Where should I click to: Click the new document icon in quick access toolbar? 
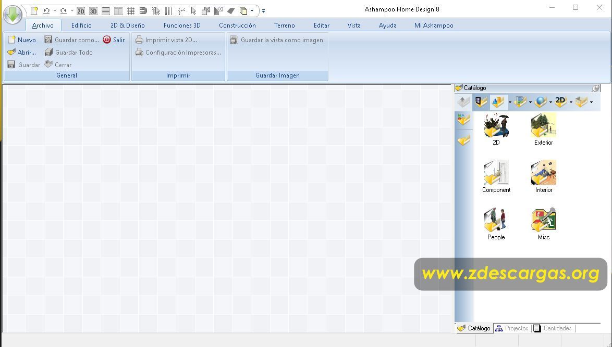click(x=34, y=11)
